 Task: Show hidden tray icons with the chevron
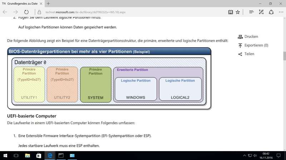pos(245,156)
